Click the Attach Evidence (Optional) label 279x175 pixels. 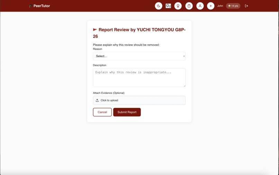109,93
